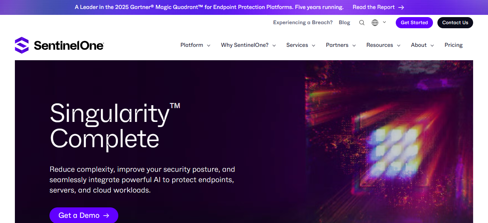Click the arrow on Get a Demo
488x223 pixels.
pyautogui.click(x=106, y=216)
